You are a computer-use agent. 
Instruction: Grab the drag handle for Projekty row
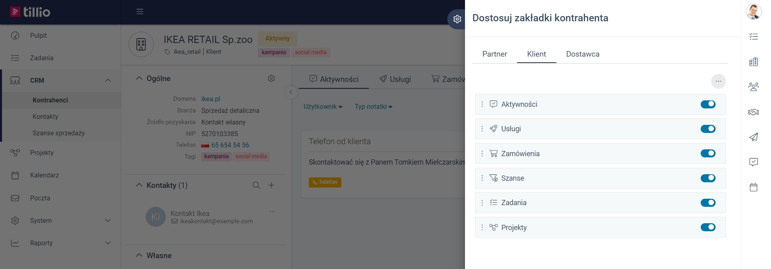coord(482,227)
